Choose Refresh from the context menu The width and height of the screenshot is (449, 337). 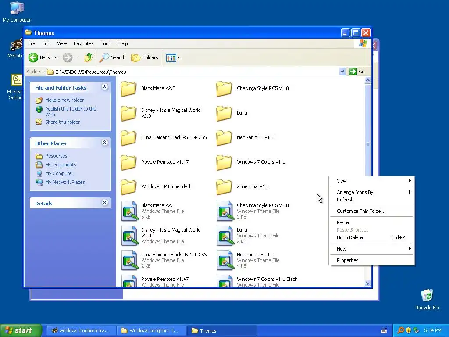(372, 200)
